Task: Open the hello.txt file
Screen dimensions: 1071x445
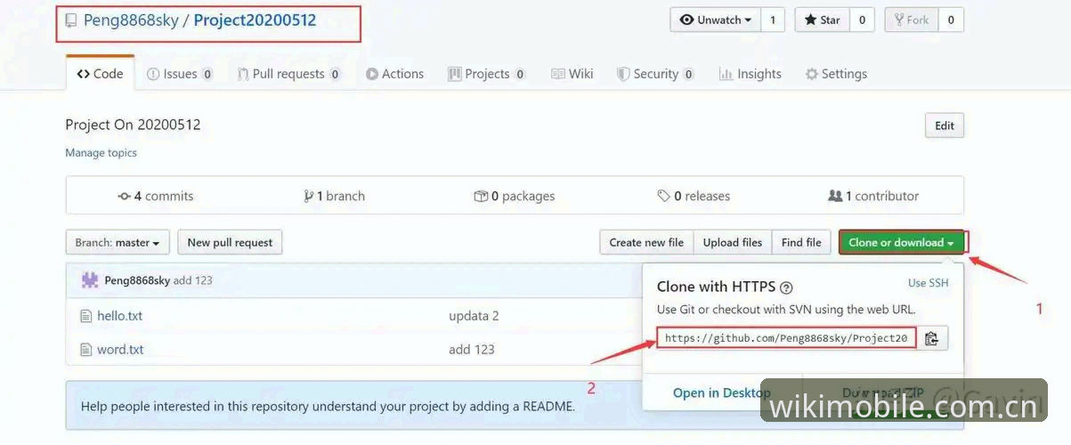Action: point(120,316)
